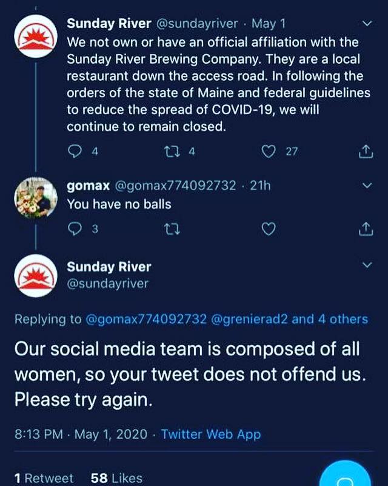Open @grenierad2 mention link
The width and height of the screenshot is (388, 486).
coord(249,319)
